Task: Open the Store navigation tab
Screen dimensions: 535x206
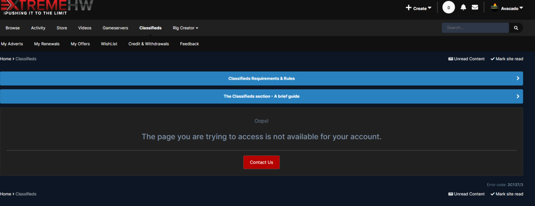Action: pos(62,28)
